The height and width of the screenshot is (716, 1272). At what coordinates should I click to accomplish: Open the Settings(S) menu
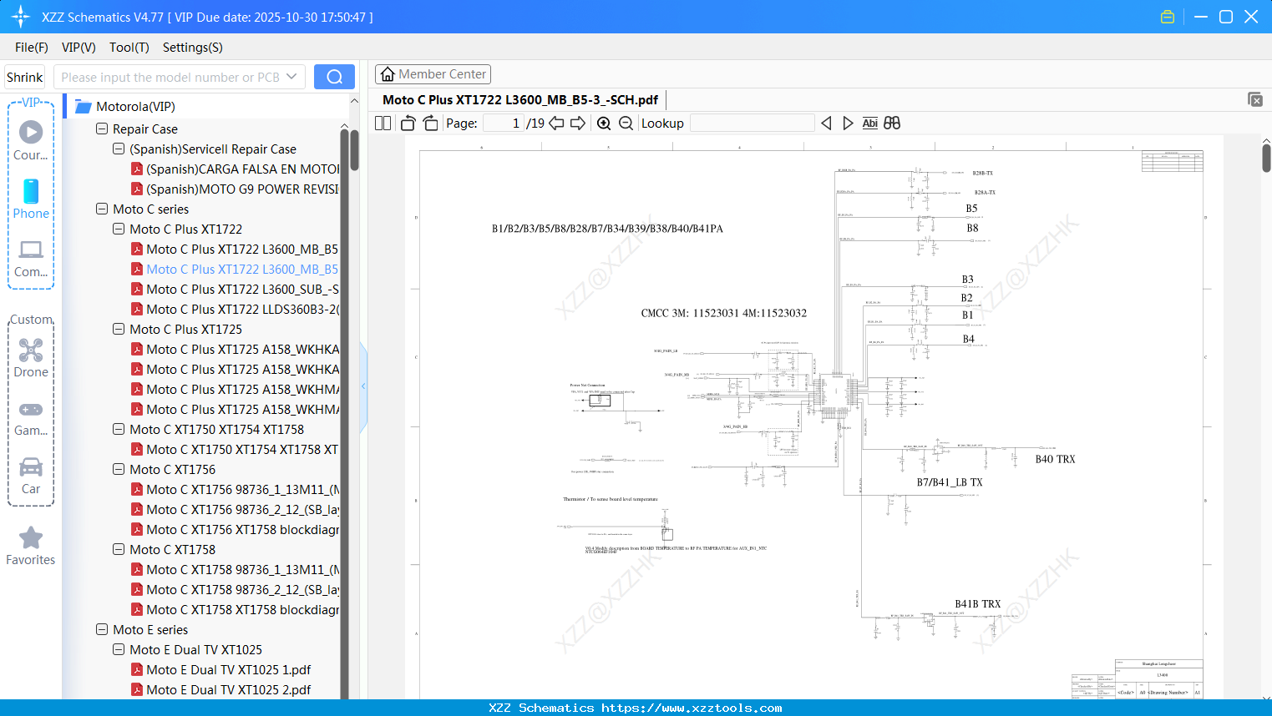(x=193, y=48)
